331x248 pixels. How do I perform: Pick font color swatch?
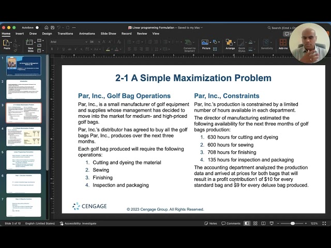(x=116, y=49)
